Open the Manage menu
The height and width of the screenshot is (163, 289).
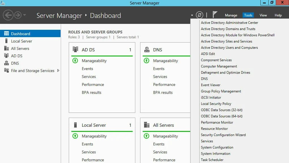(231, 15)
